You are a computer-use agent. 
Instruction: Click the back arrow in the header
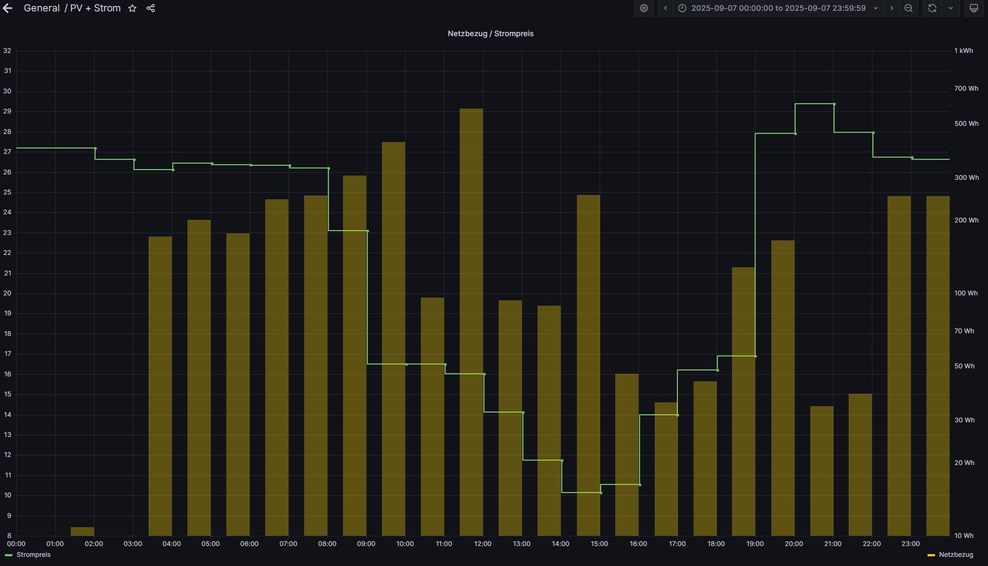point(8,8)
